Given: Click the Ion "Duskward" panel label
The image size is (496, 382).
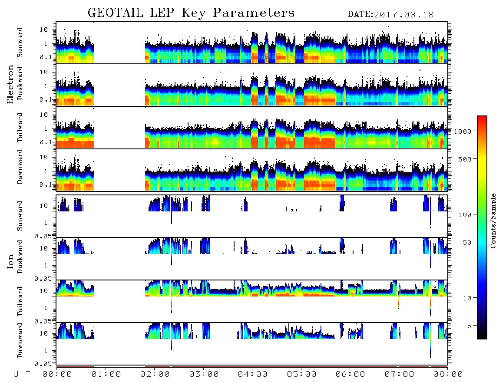Looking at the screenshot, I should tap(20, 257).
